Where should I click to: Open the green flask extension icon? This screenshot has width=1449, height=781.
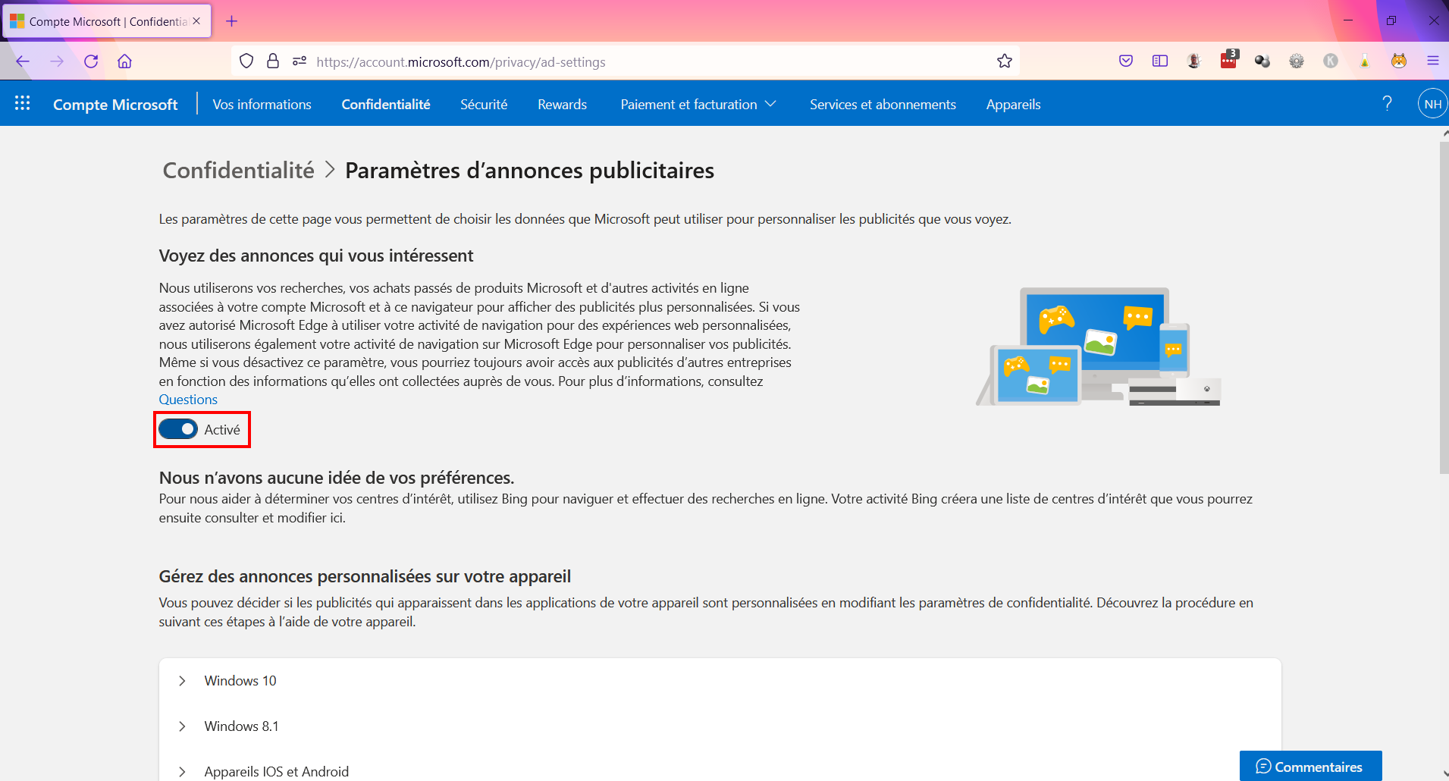tap(1365, 61)
